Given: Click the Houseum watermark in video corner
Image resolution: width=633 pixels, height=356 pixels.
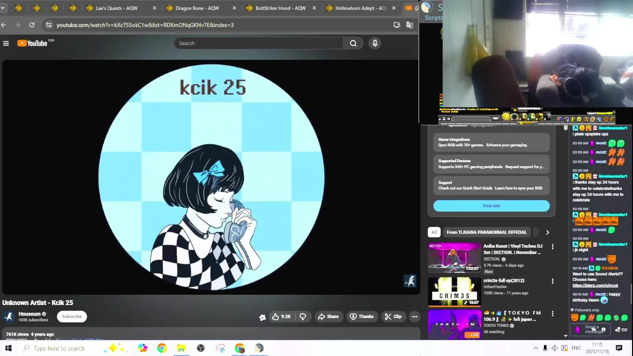Looking at the screenshot, I should [410, 281].
